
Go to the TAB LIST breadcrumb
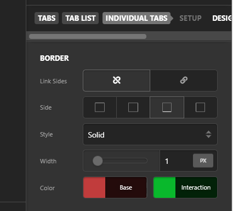81,18
